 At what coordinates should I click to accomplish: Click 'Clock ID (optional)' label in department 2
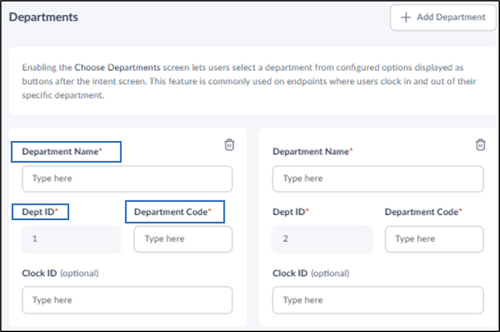[311, 273]
